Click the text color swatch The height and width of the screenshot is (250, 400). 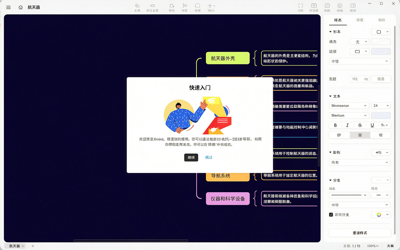(x=381, y=115)
